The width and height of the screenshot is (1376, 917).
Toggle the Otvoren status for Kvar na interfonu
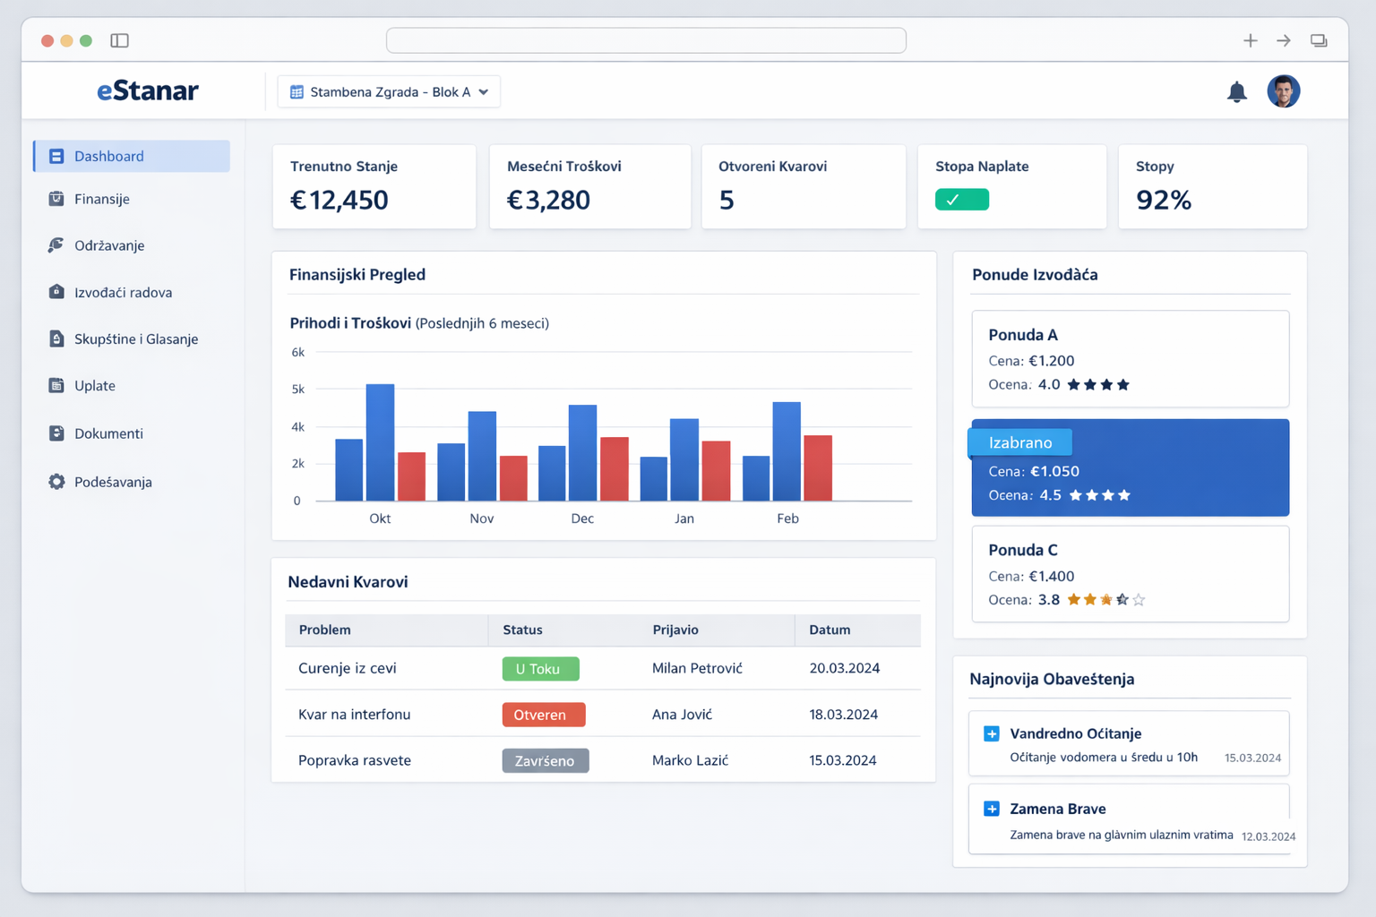point(543,714)
